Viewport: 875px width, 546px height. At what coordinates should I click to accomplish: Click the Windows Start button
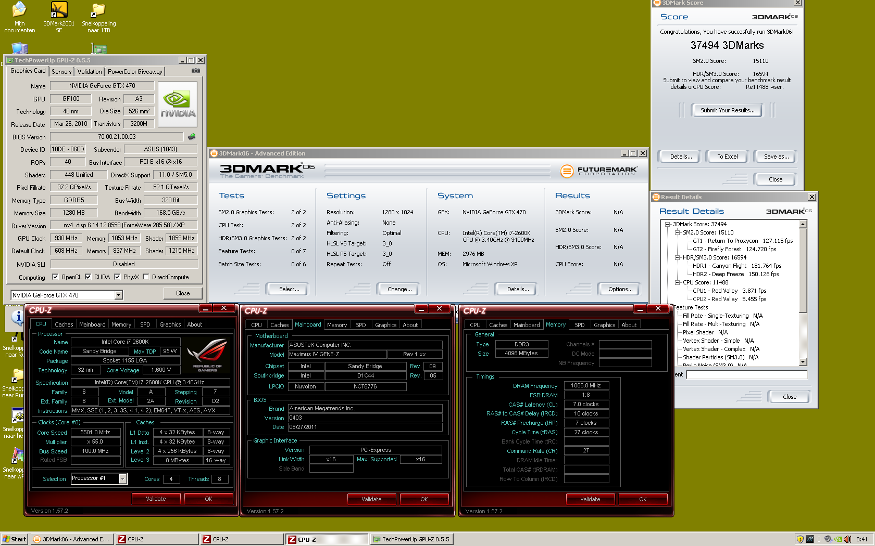coord(14,539)
